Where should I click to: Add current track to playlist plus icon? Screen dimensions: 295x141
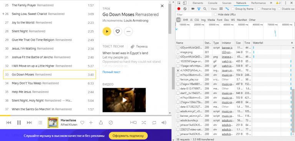click(91, 123)
